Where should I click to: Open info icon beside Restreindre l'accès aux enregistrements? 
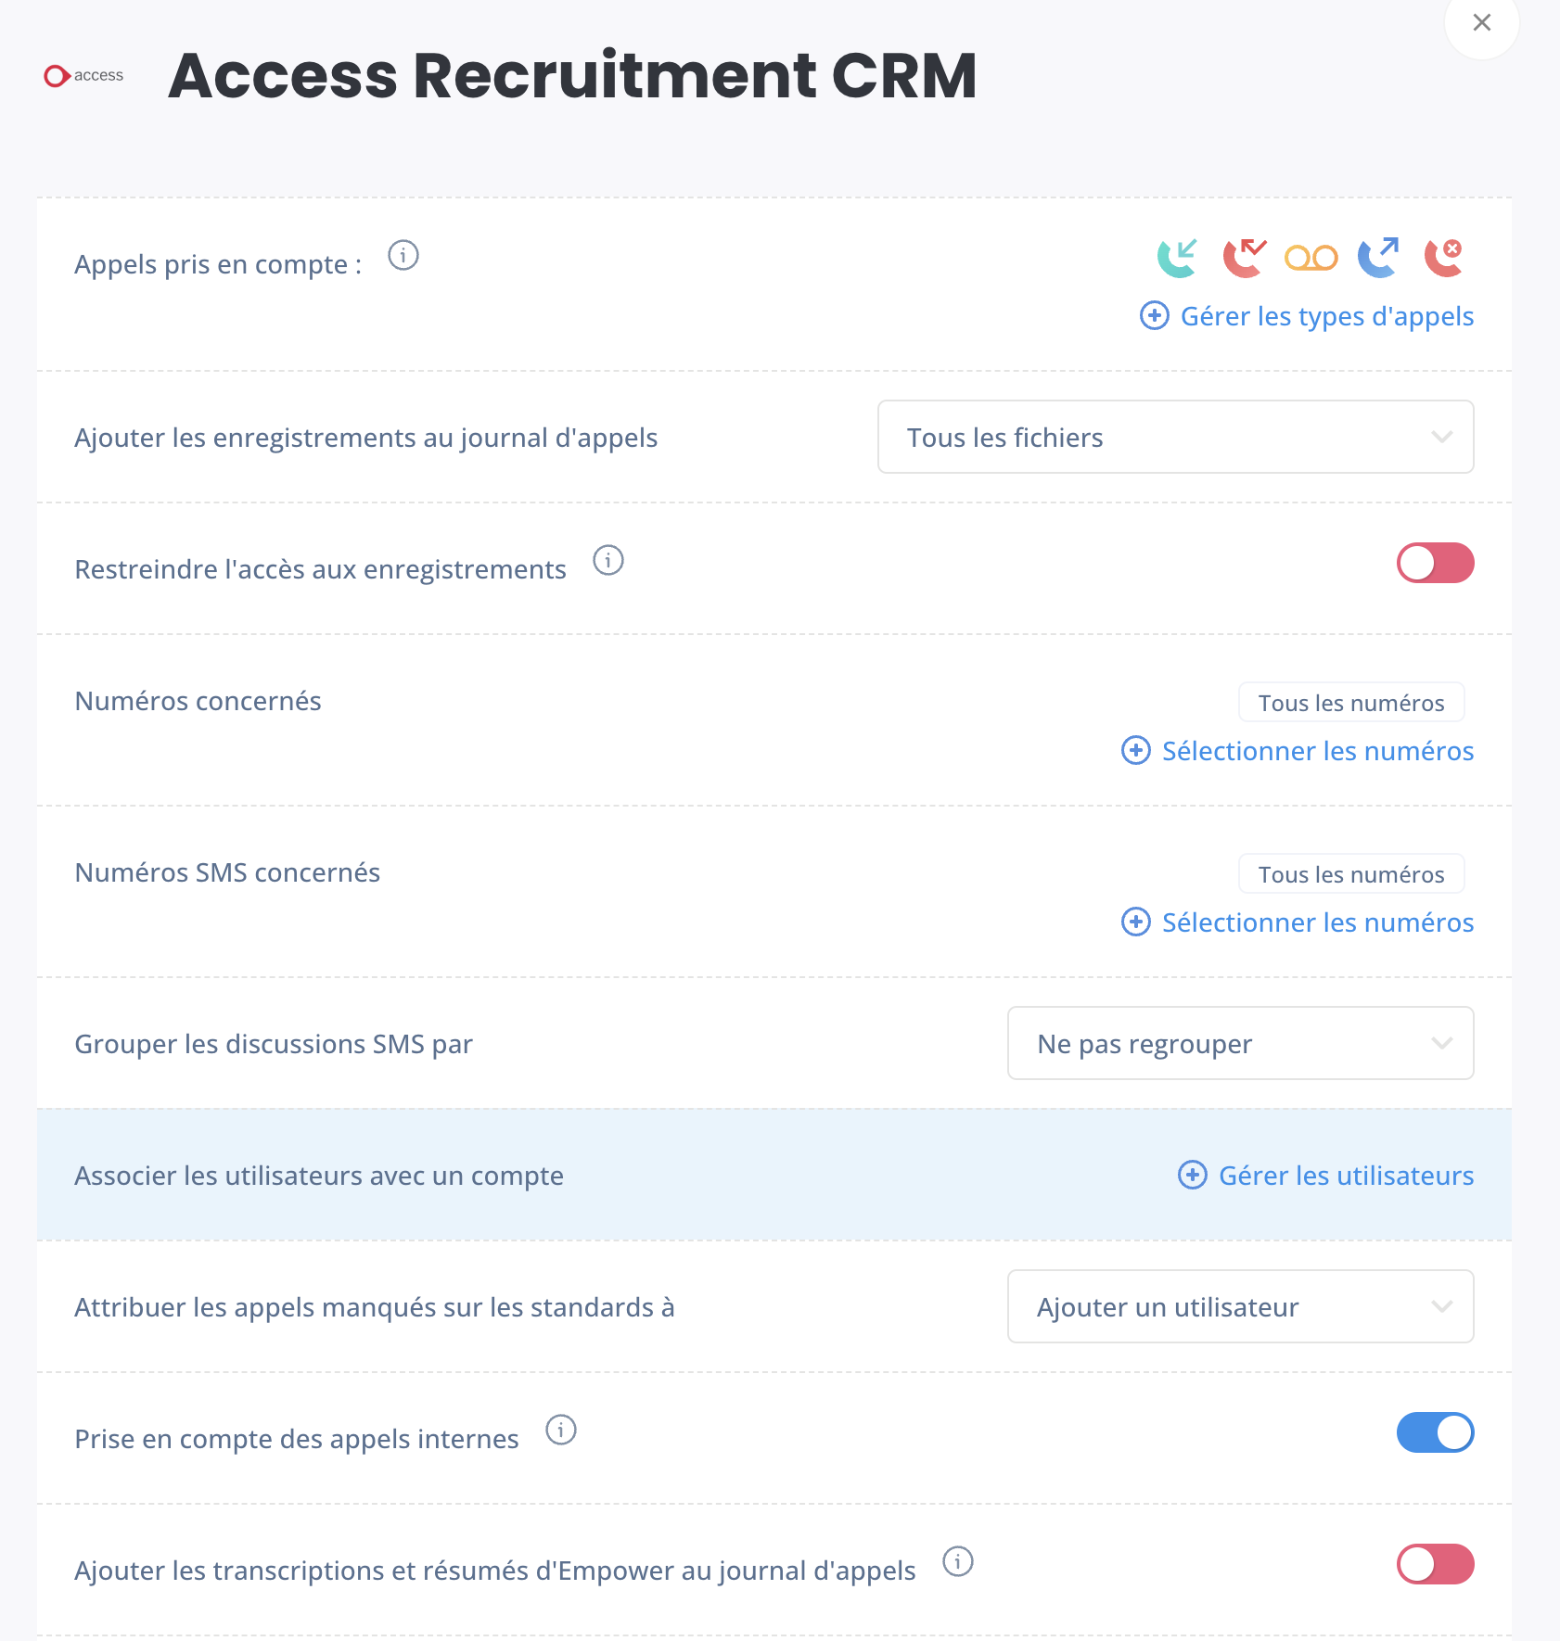[608, 560]
